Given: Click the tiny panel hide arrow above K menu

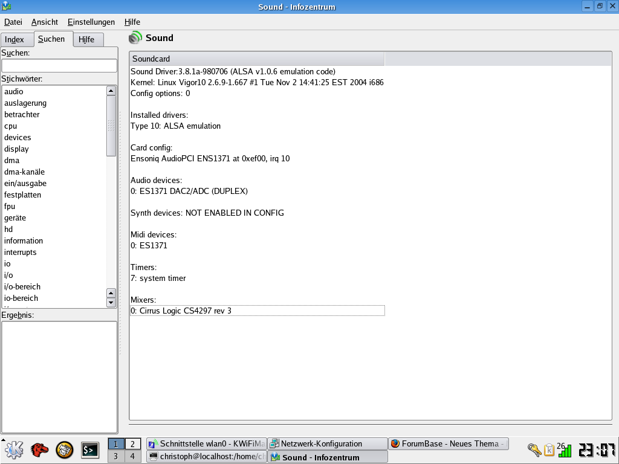Looking at the screenshot, I should pyautogui.click(x=3, y=439).
